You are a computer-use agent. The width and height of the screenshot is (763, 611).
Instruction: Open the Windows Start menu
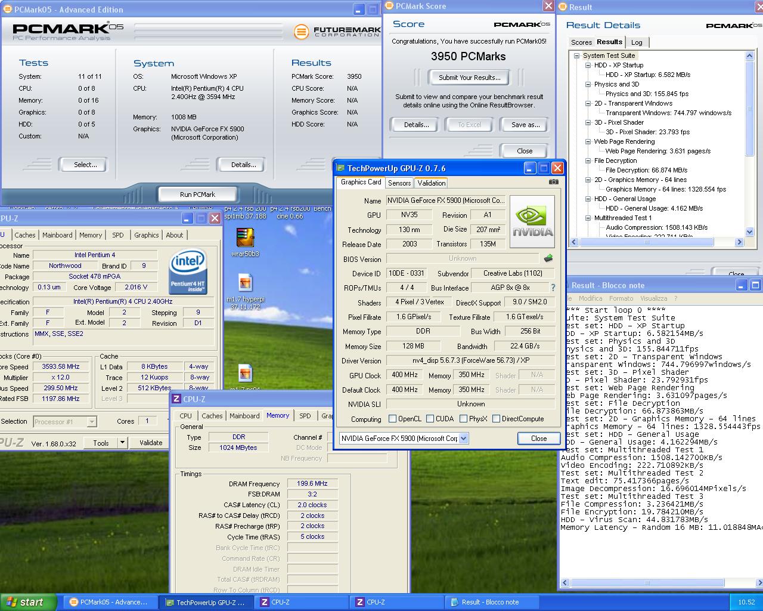tap(28, 602)
